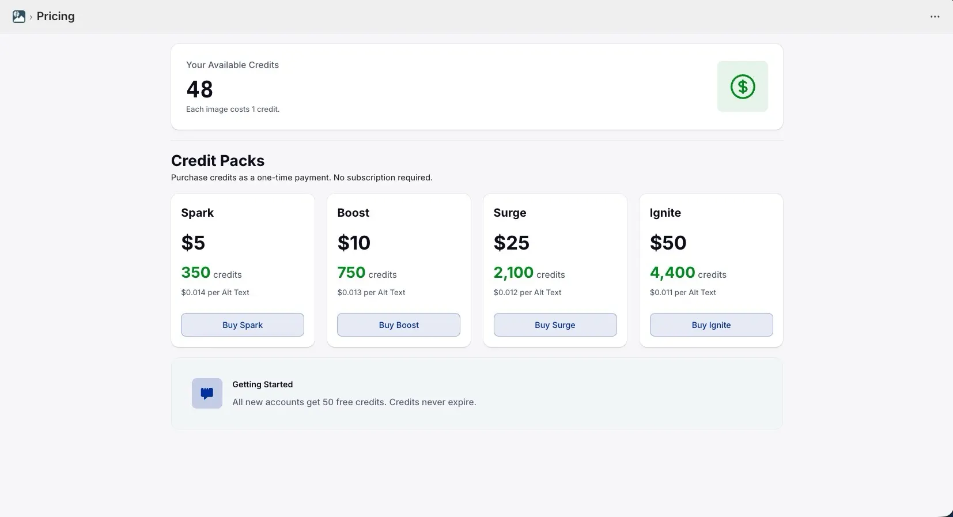
Task: Click the Getting Started info banner
Action: tap(476, 393)
